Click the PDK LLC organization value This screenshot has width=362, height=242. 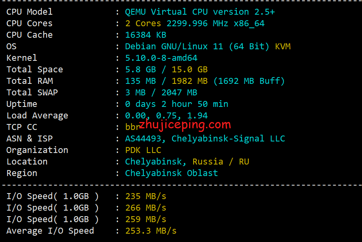coord(143,150)
